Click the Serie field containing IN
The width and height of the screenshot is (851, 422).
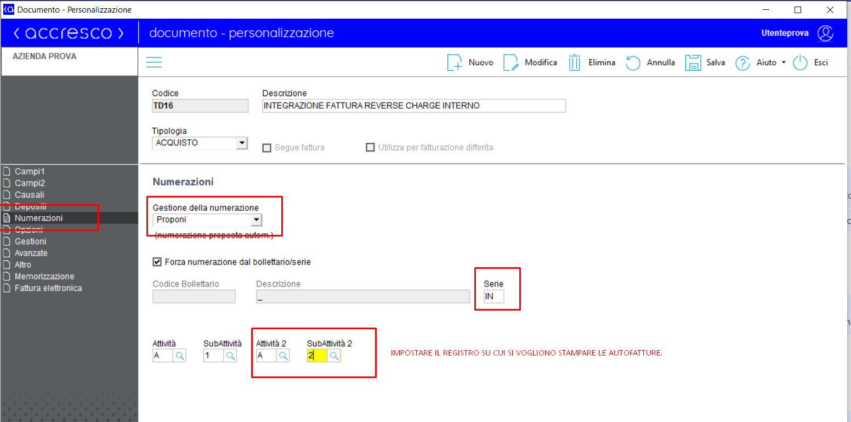tap(493, 296)
